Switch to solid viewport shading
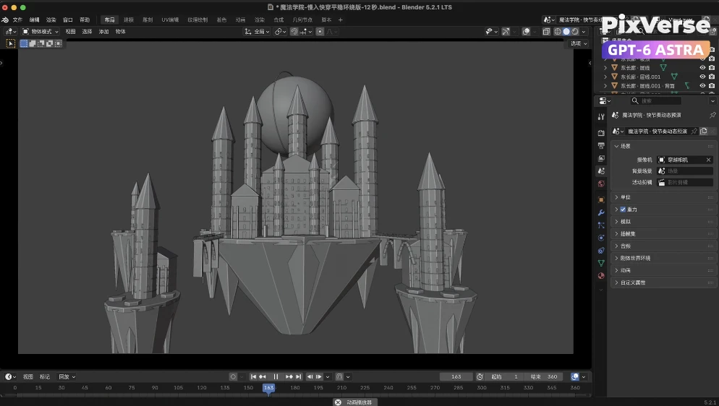 (x=566, y=32)
